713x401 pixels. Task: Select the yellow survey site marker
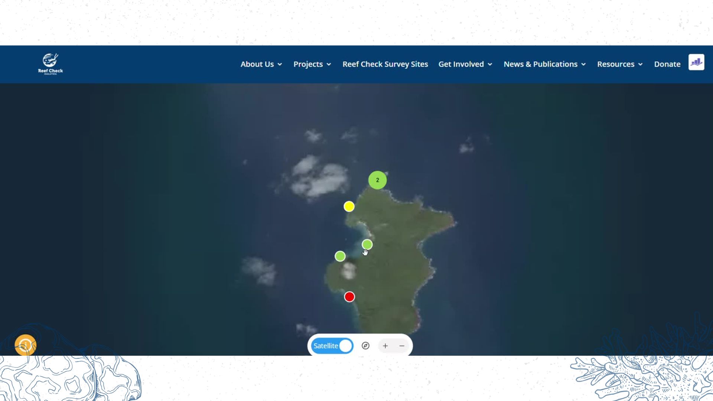349,206
